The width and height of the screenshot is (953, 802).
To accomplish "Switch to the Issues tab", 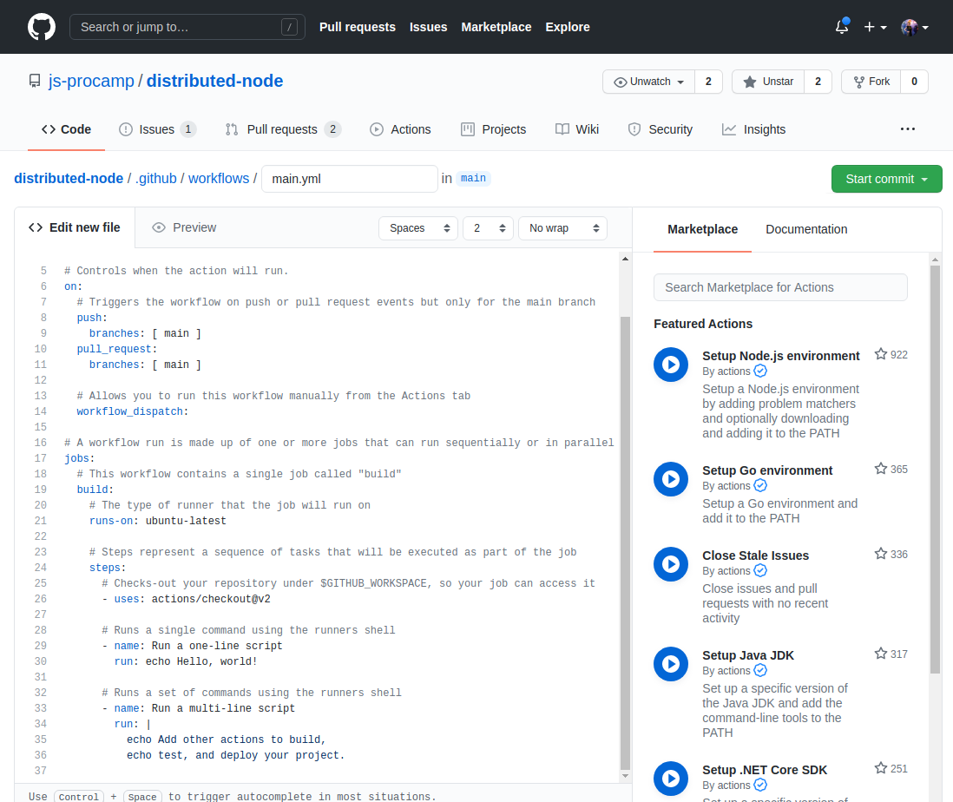I will tap(157, 129).
